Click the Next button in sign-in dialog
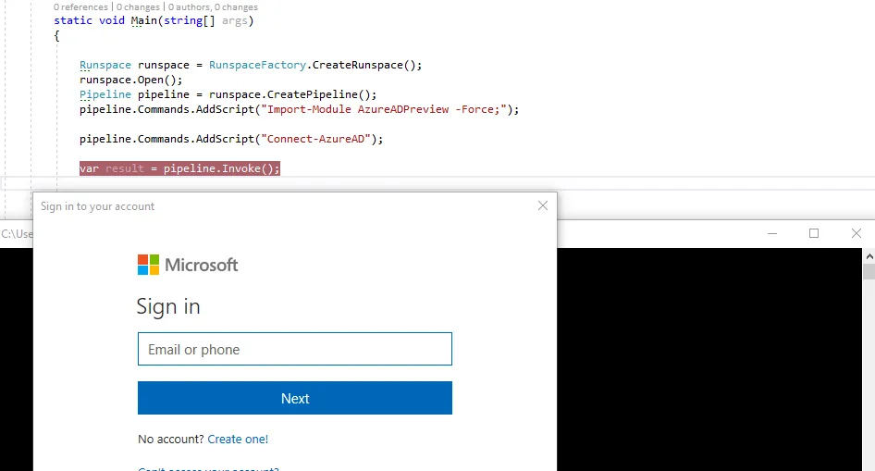The image size is (875, 471). [x=295, y=398]
